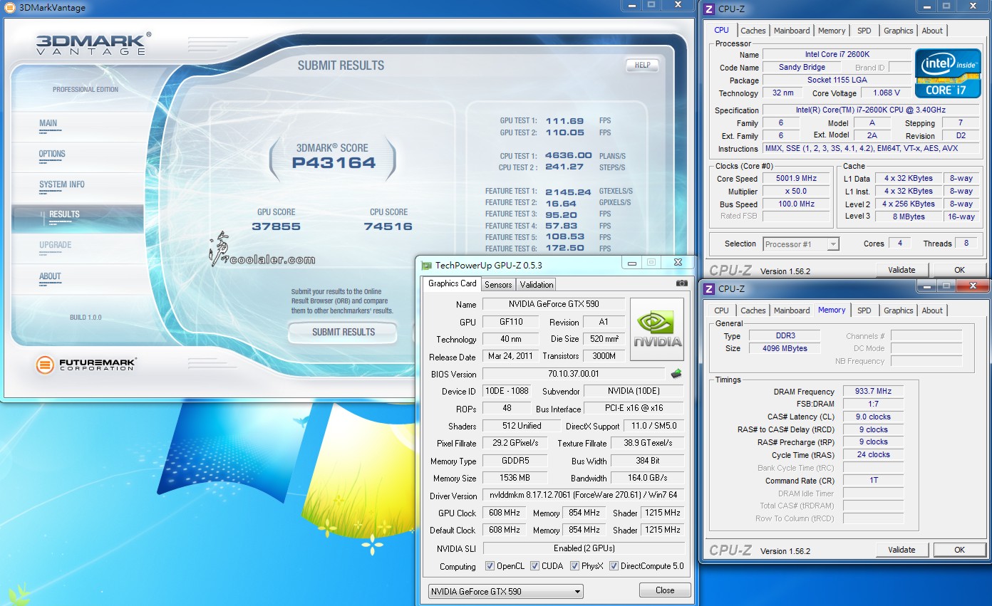Open About tab in top CPU-Z window
The height and width of the screenshot is (606, 992).
(932, 31)
